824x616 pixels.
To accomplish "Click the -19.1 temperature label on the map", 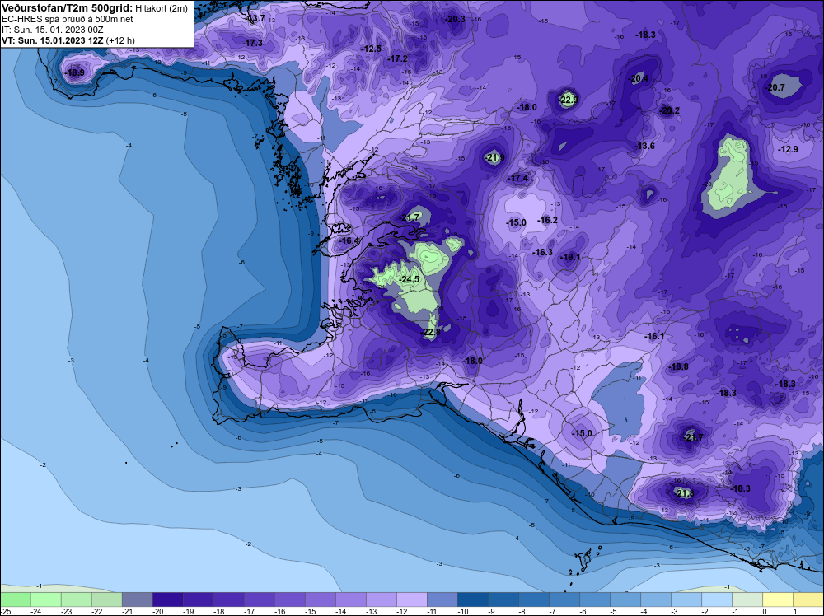I will coord(570,257).
